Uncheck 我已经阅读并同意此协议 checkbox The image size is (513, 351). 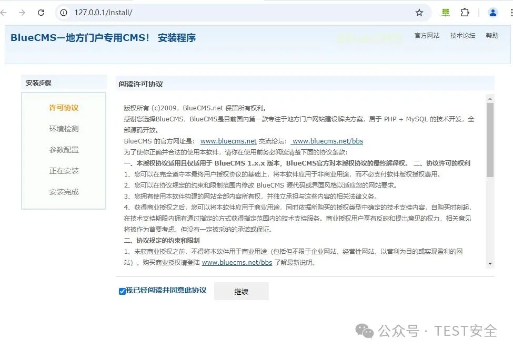(x=122, y=291)
